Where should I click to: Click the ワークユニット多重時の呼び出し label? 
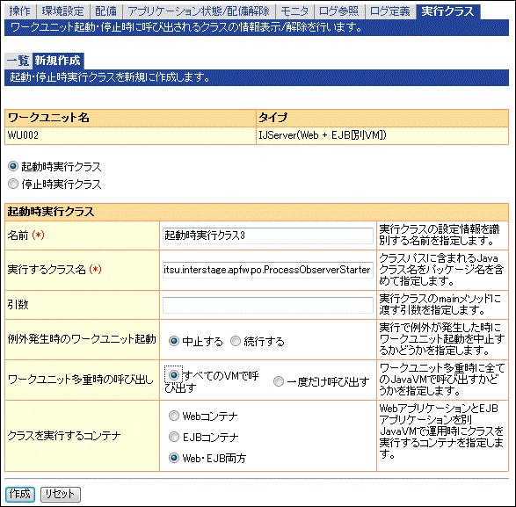[81, 380]
